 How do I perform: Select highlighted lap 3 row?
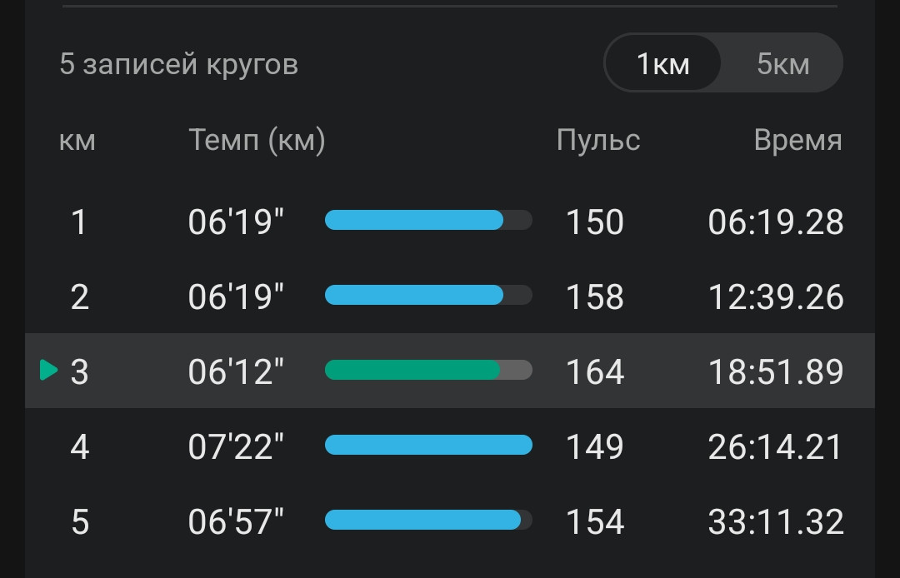point(450,371)
